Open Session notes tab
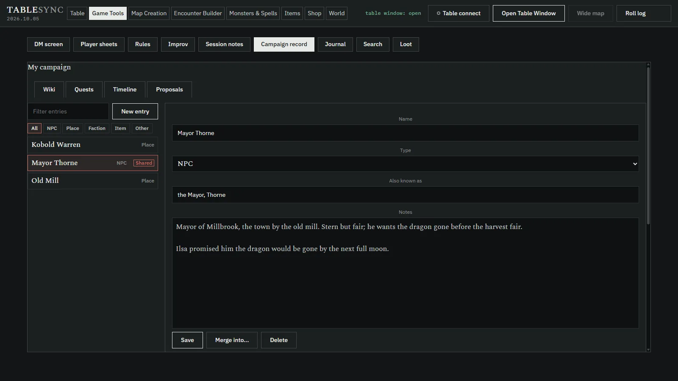678x381 pixels. point(224,44)
